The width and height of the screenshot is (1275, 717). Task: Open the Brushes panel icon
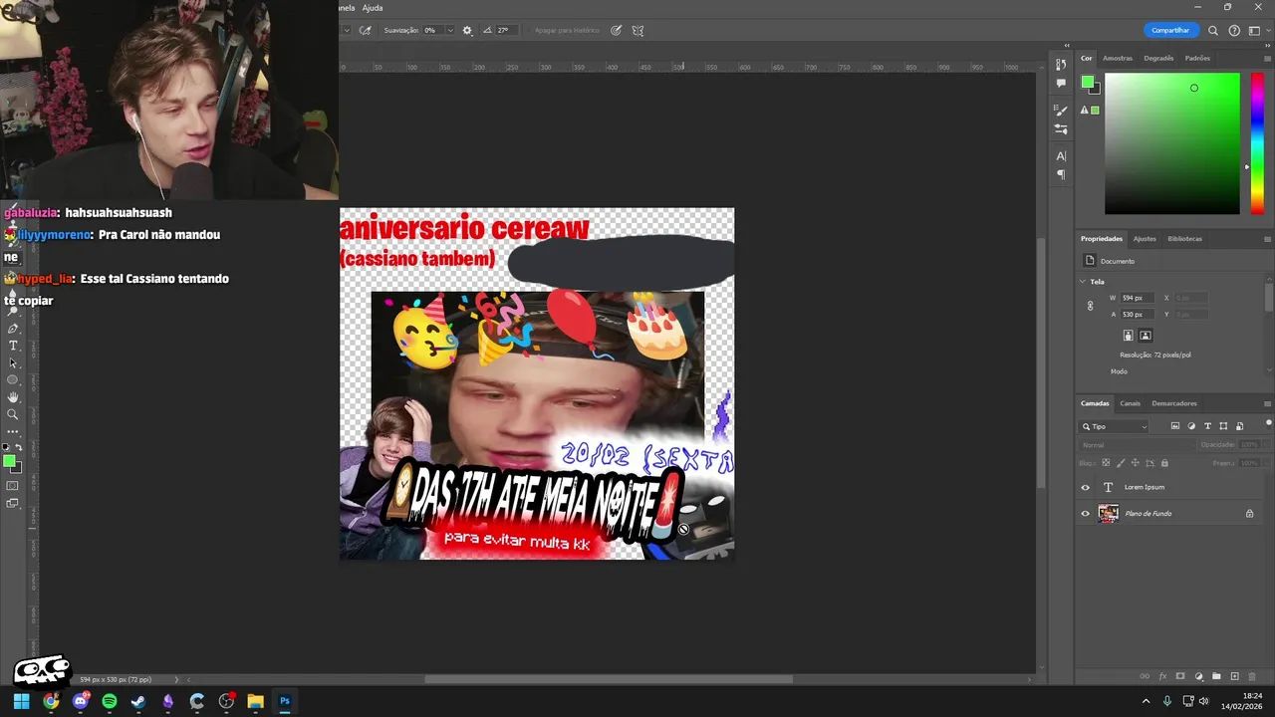click(1061, 111)
